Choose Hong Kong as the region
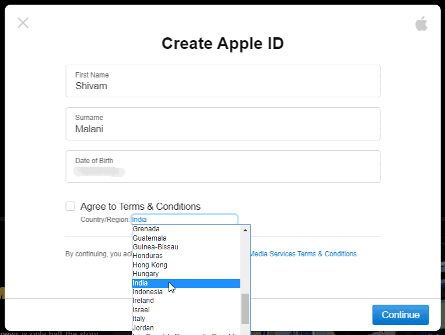 [x=186, y=265]
